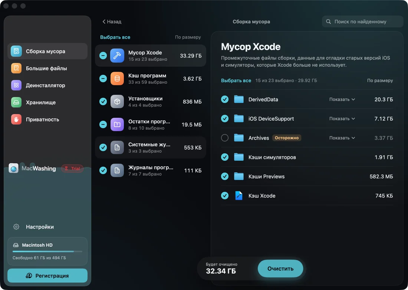Click the DerivedData folder icon

click(x=238, y=99)
